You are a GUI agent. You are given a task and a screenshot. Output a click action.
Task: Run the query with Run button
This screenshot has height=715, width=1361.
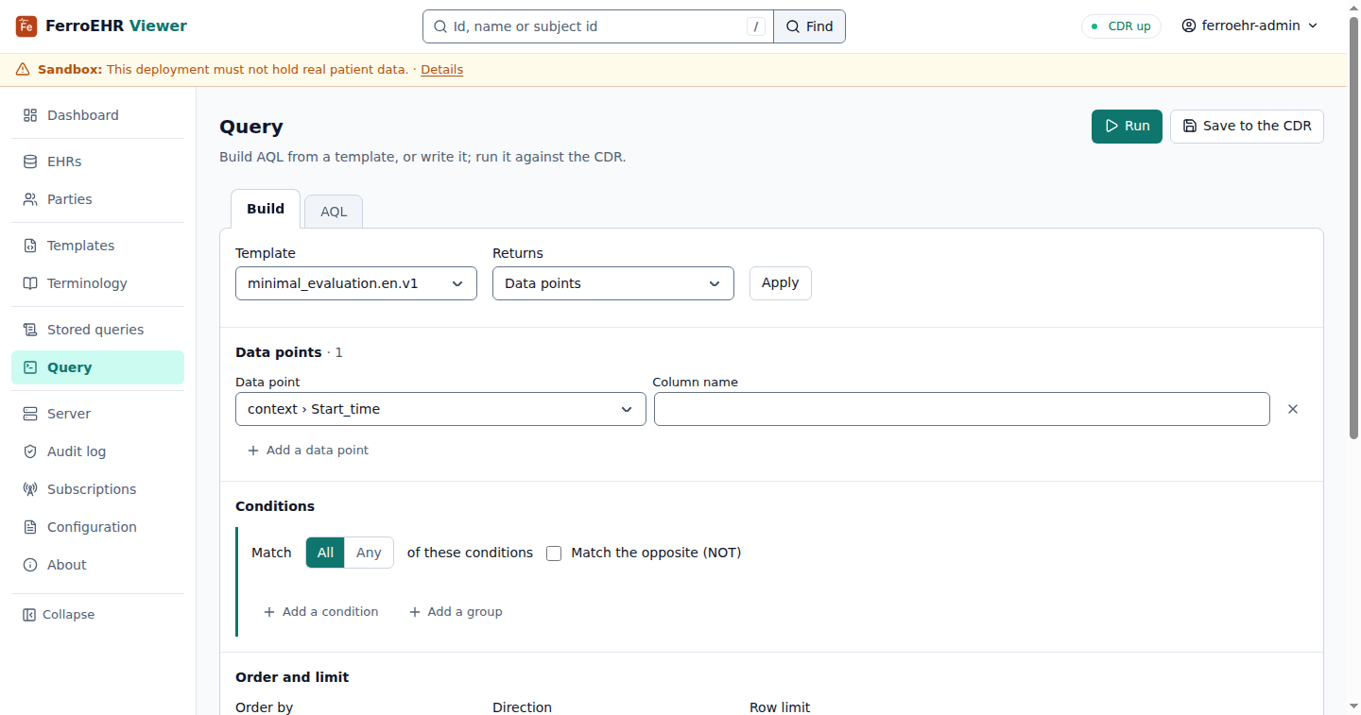point(1127,126)
